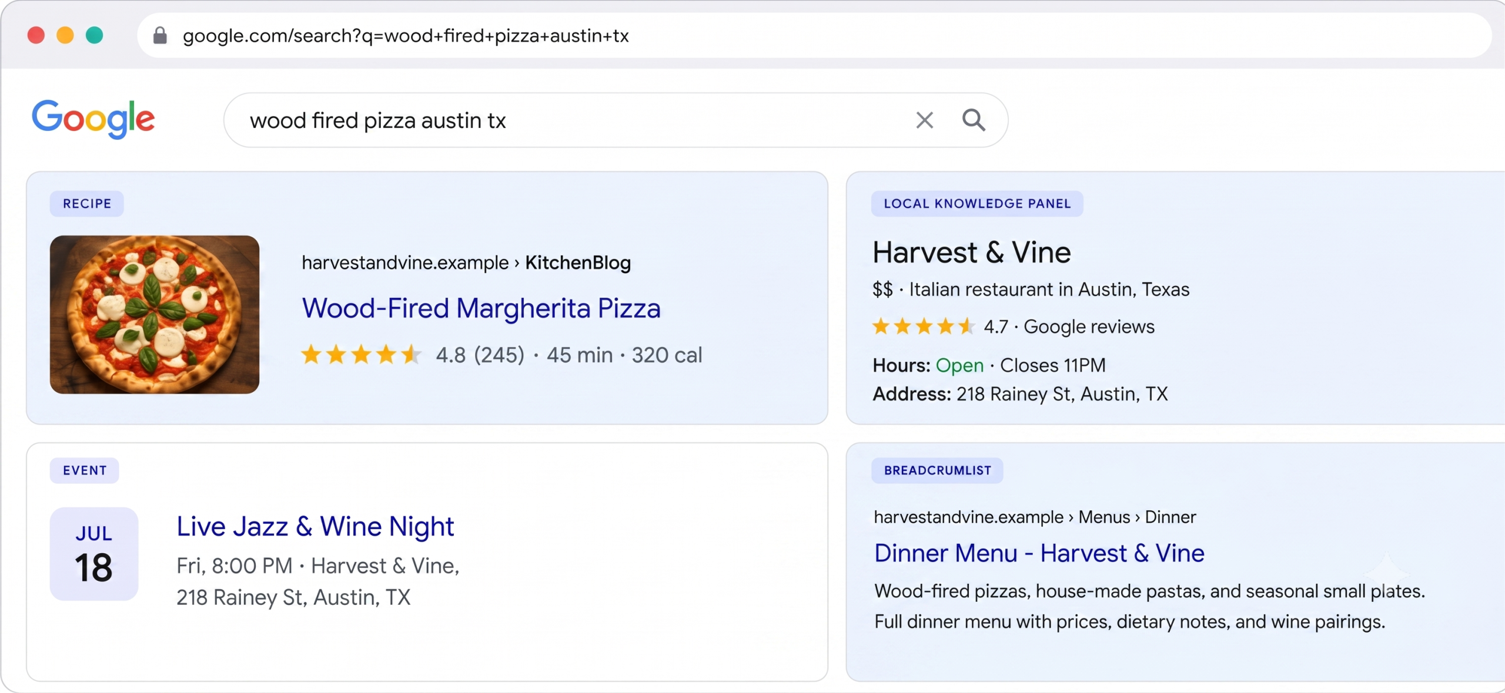This screenshot has height=693, width=1505.
Task: Click the address '218 Rainey St, Austin, TX' in panel
Action: [x=1062, y=394]
